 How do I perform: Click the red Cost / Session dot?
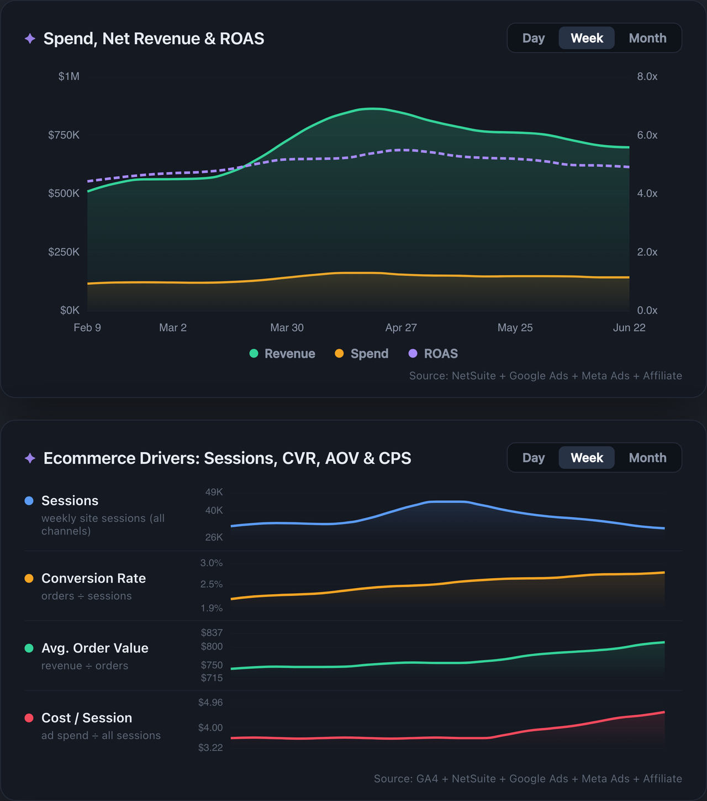(x=29, y=718)
